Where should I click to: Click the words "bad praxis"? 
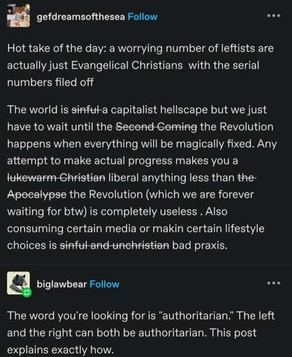[200, 245]
